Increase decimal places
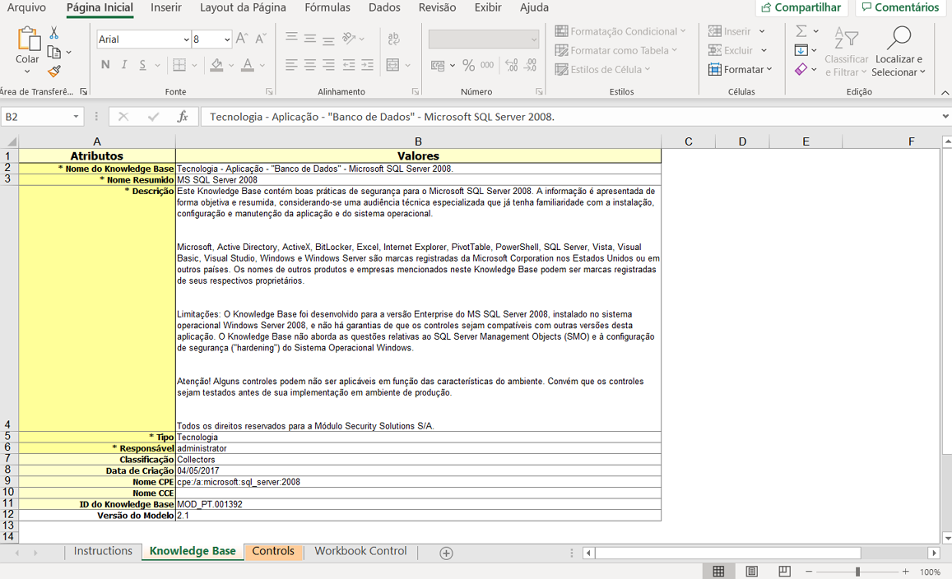The image size is (952, 579). [512, 65]
